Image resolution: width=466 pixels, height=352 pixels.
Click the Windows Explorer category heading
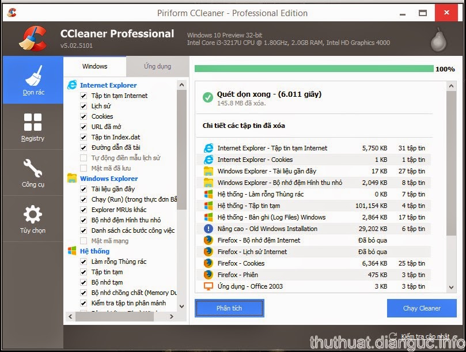click(x=109, y=179)
